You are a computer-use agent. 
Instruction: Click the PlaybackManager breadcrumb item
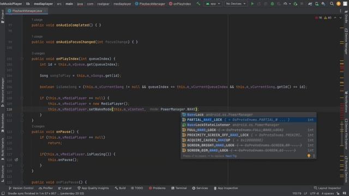pyautogui.click(x=150, y=4)
